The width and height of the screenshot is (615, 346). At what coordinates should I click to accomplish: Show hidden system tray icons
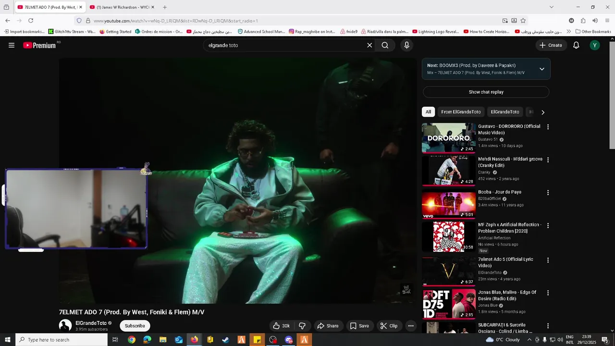(x=529, y=340)
